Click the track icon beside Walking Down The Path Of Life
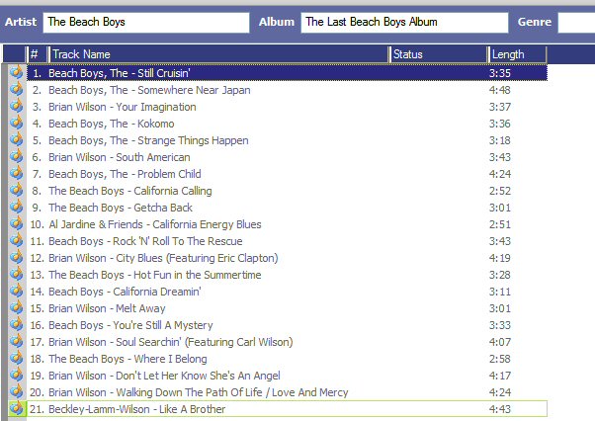The height and width of the screenshot is (421, 595). (17, 391)
